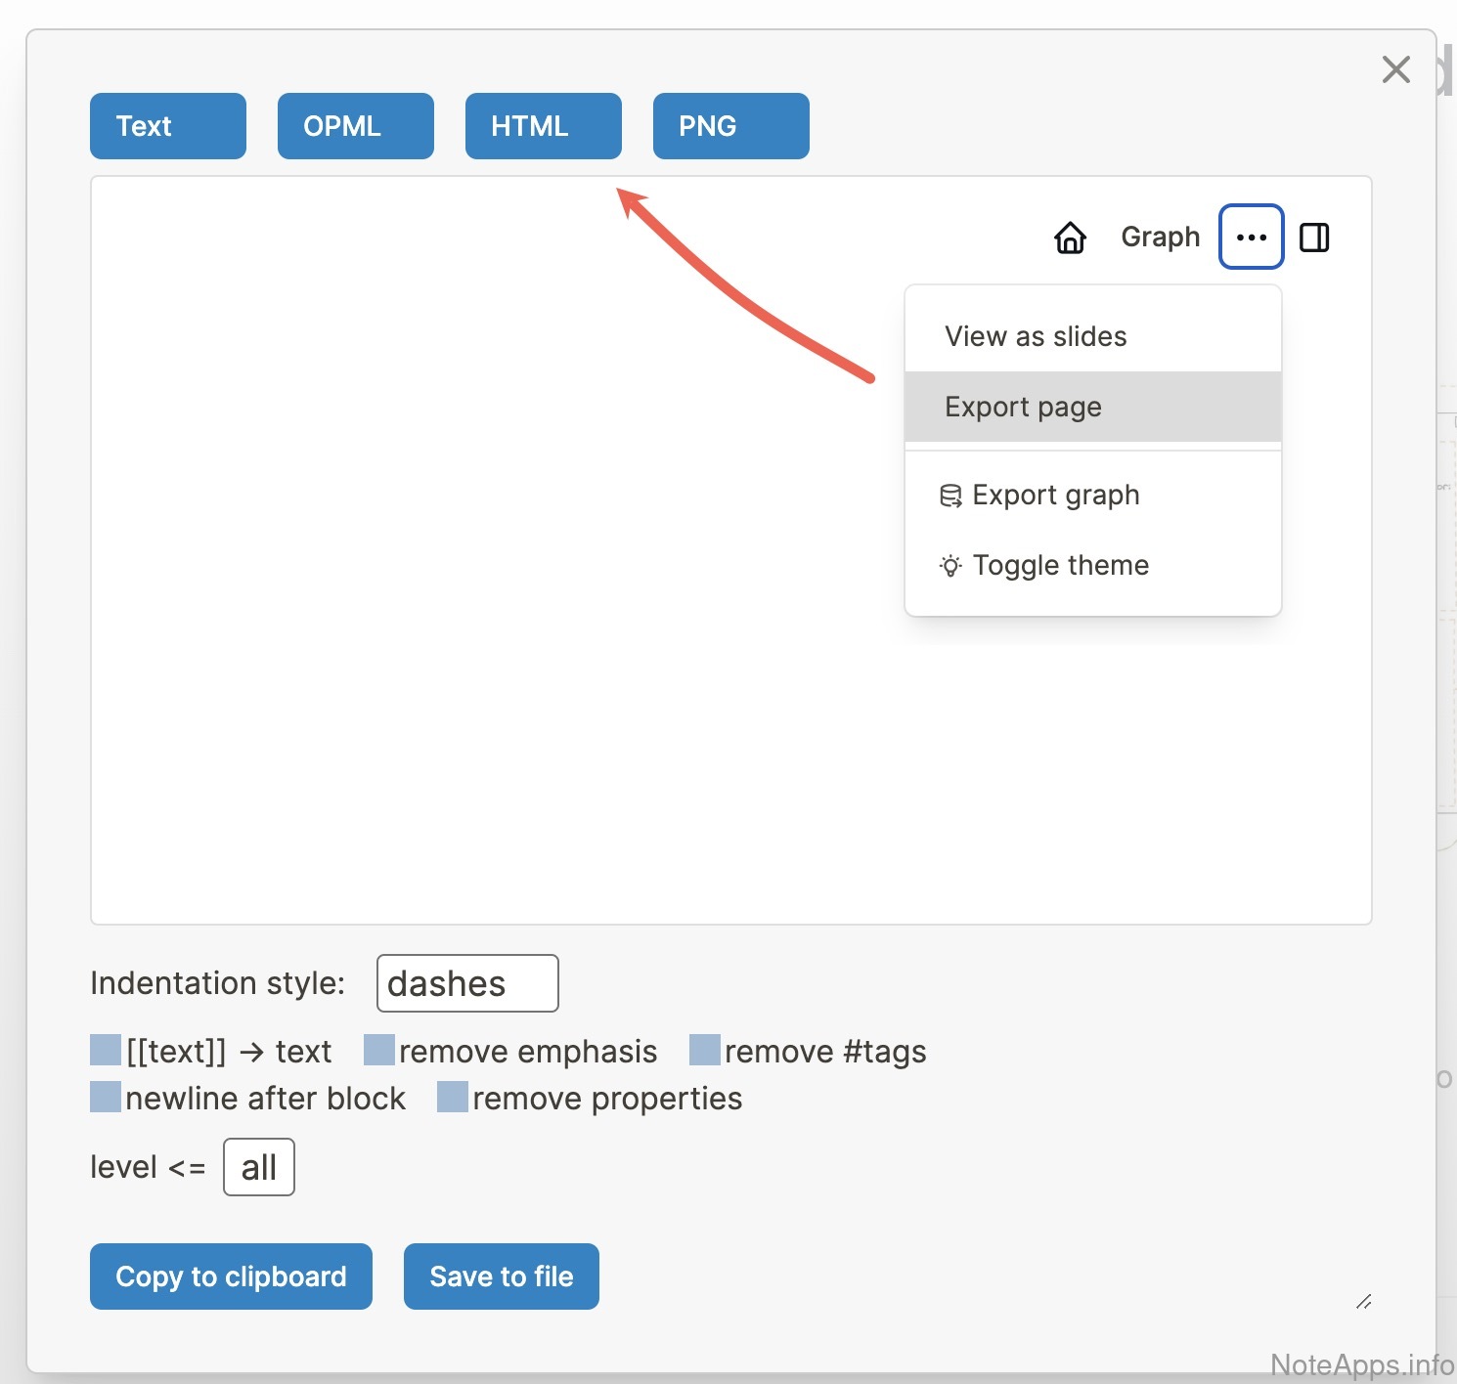Click the home icon
The image size is (1457, 1384).
[1070, 238]
